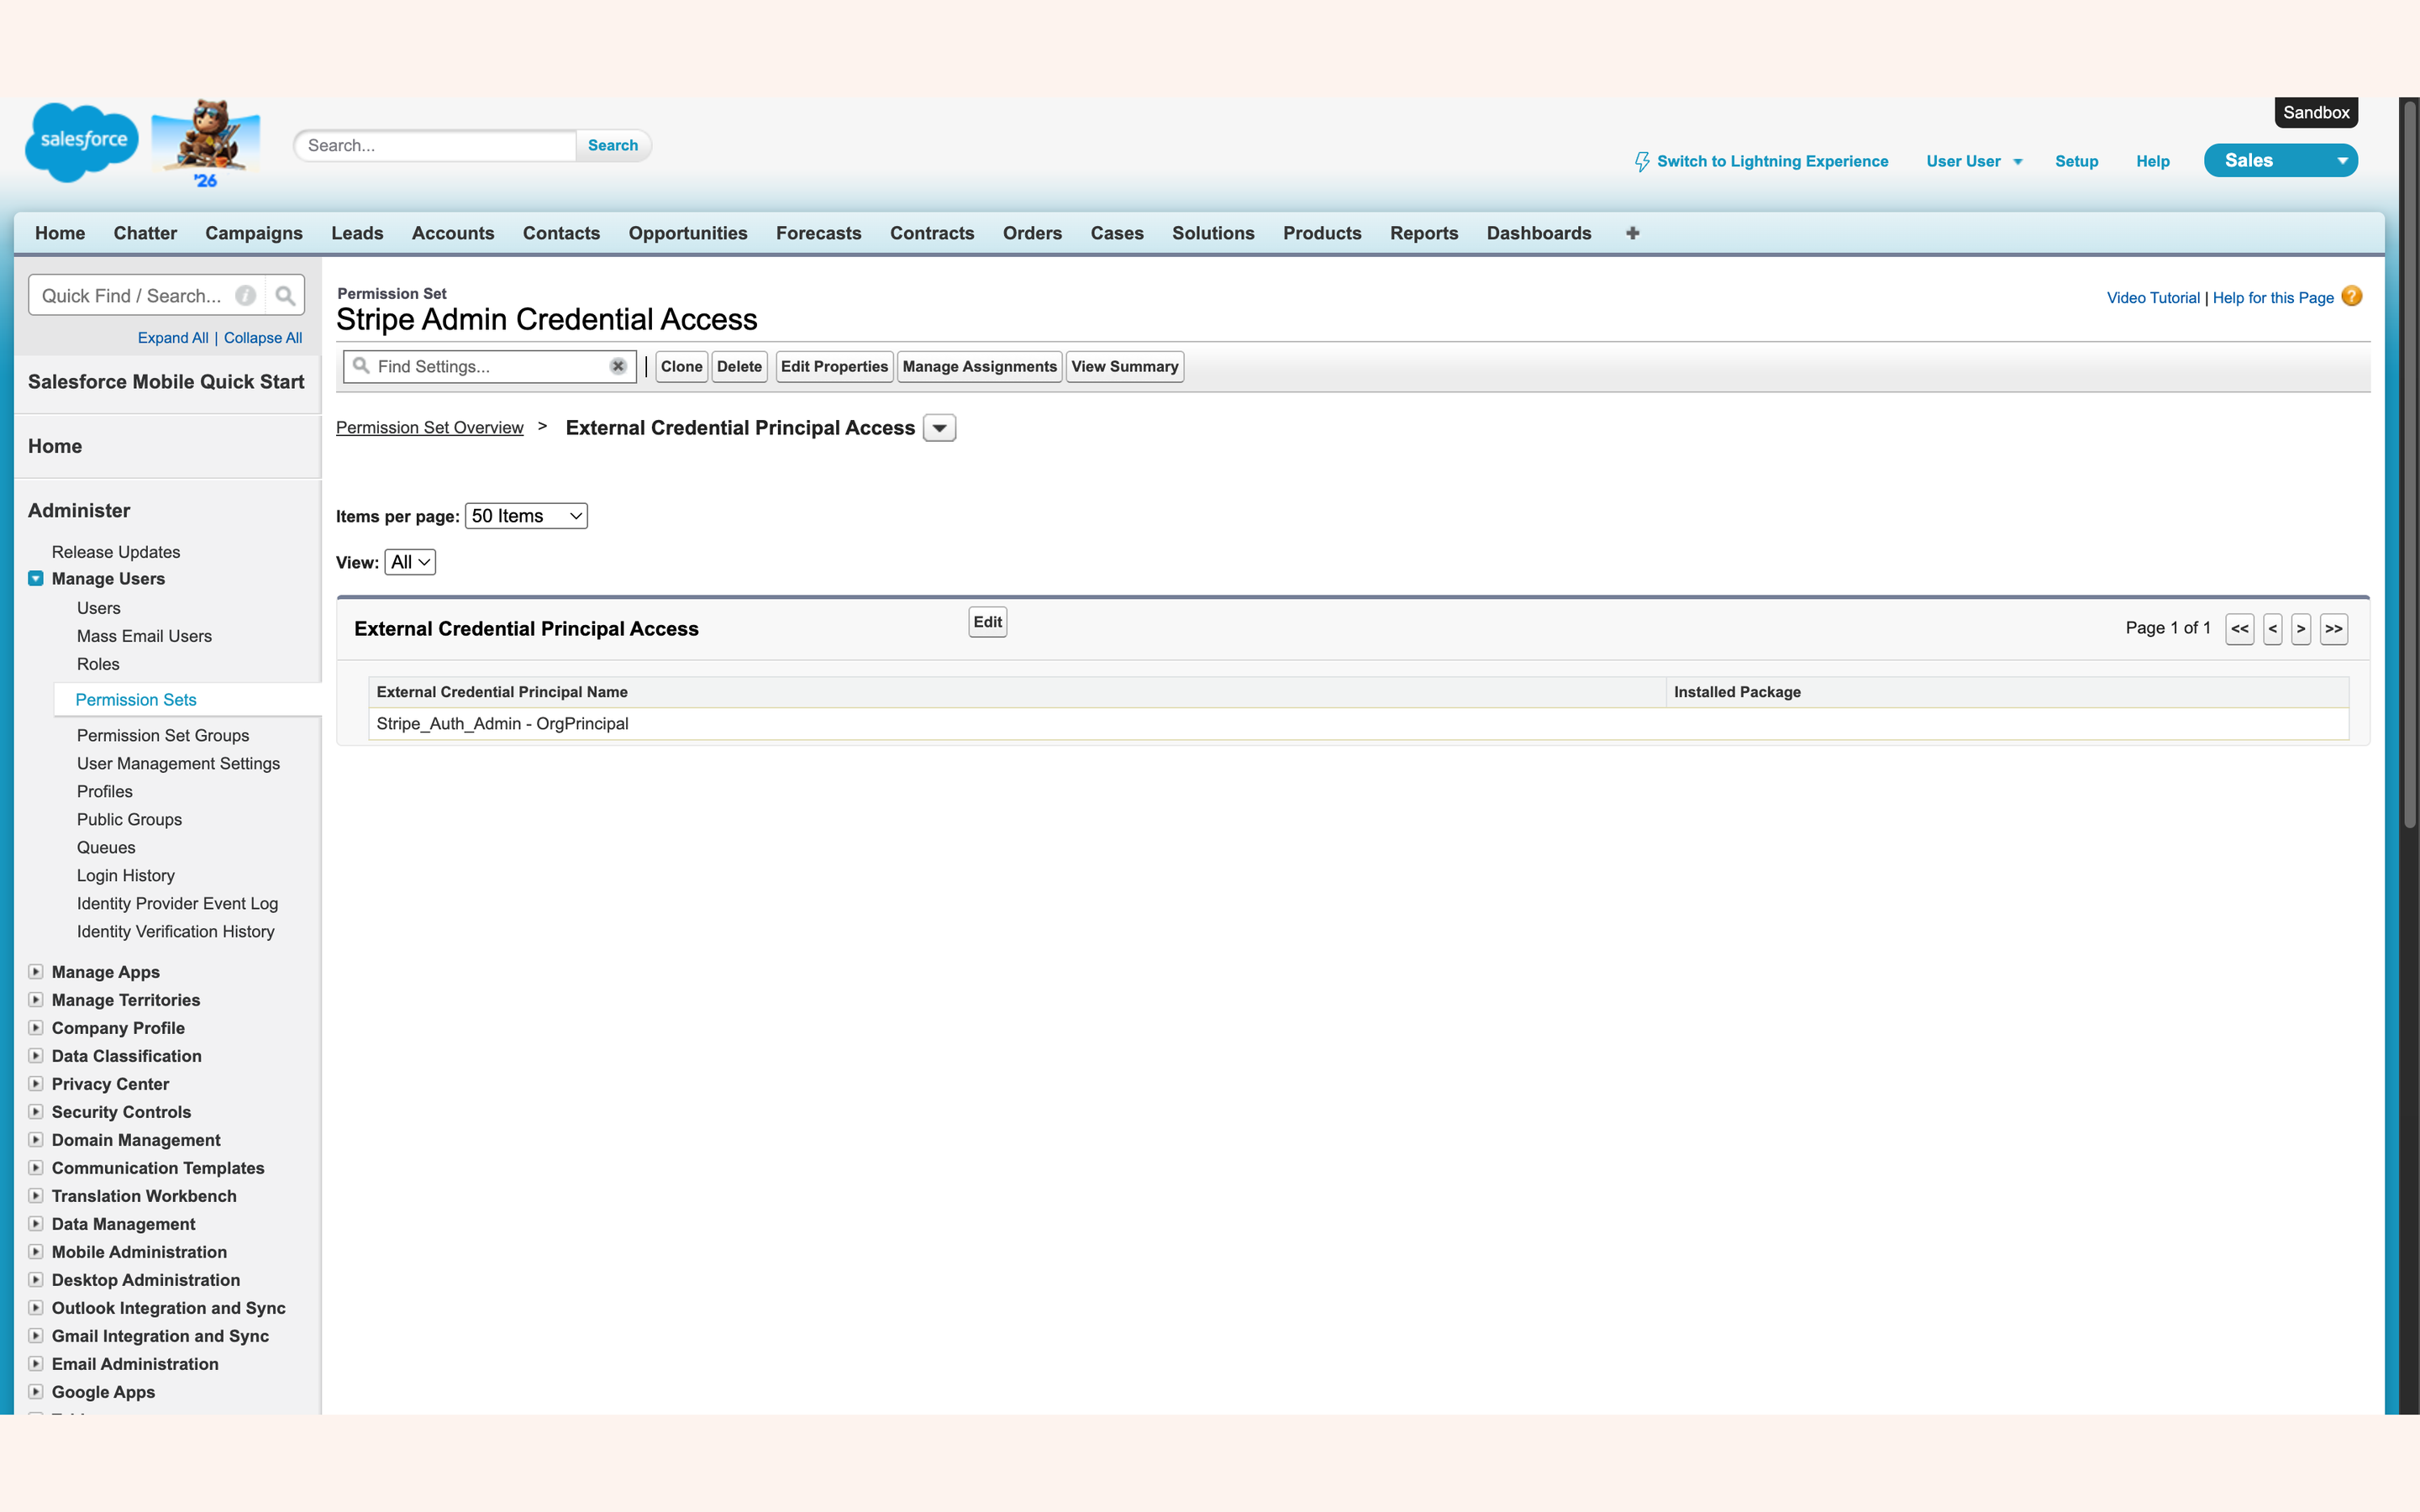Screen dimensions: 2420x1512
Task: Click Help for this Page link
Action: tap(2273, 298)
